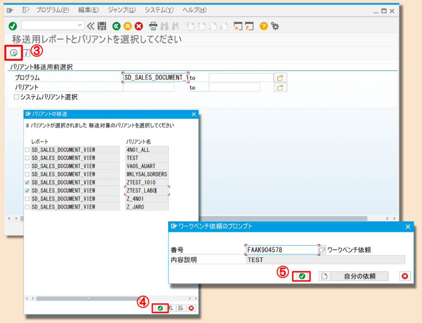Confirm the workbench request with green checkmark
Screen dimensions: 422x323
302,276
